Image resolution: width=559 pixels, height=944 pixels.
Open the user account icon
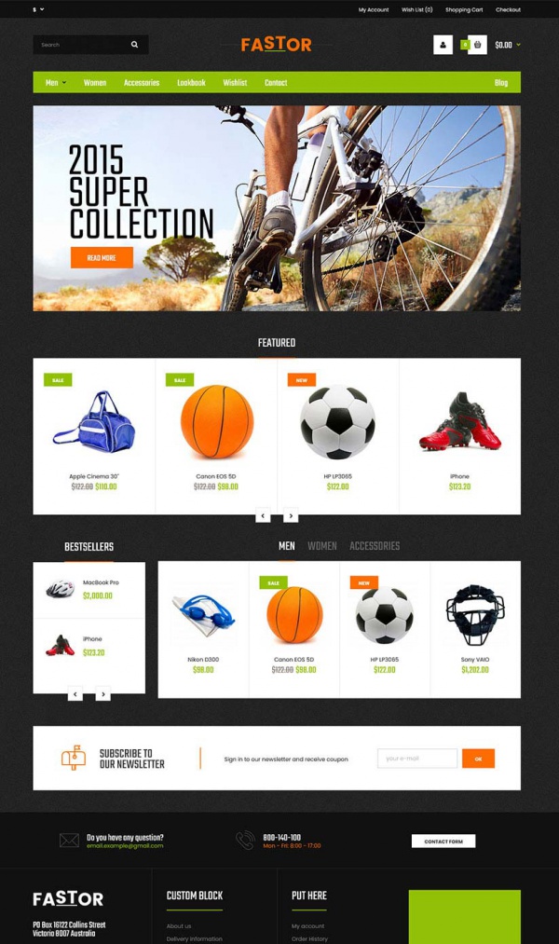click(443, 45)
